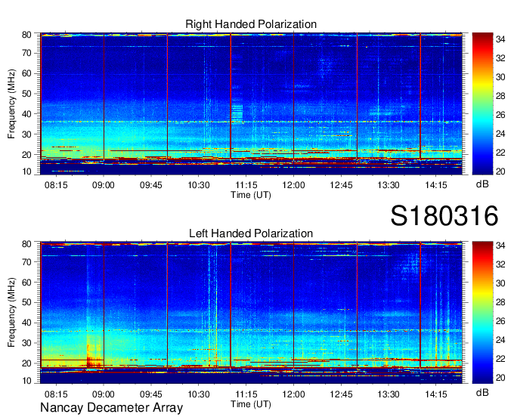Click 13:30 tick of left-handed plot
This screenshot has height=417, width=514.
389,394
